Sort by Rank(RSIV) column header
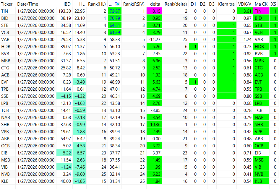Screen dimensions: 279x189 coord(134,4)
